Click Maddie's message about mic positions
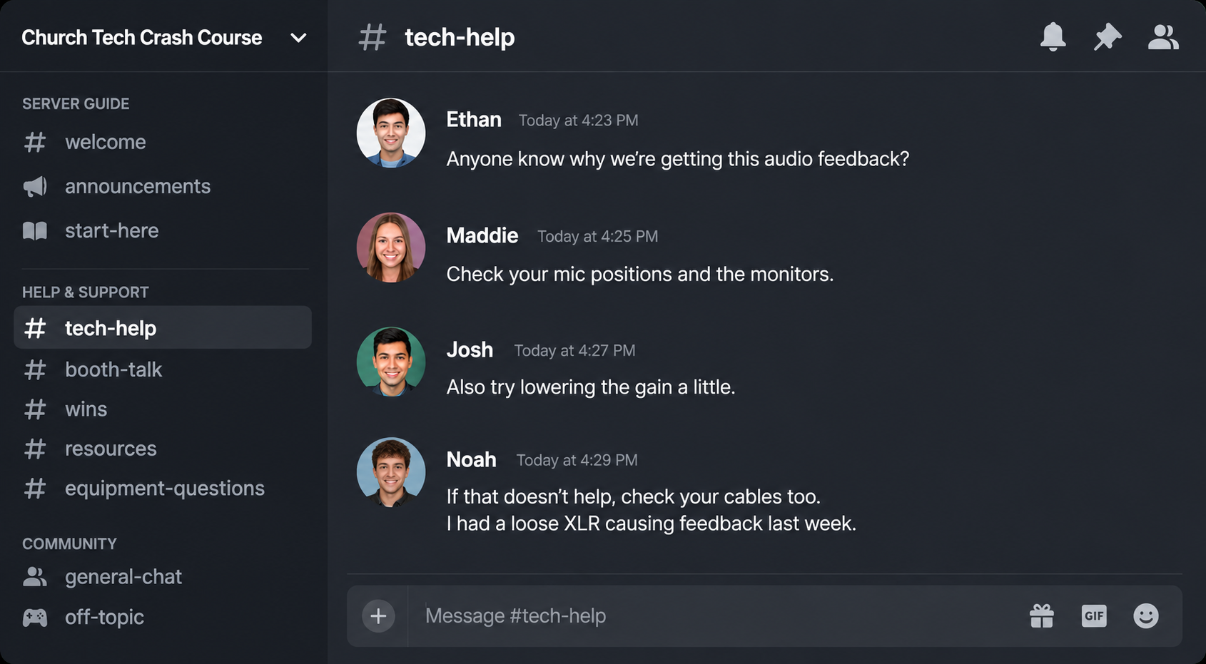The image size is (1206, 664). pyautogui.click(x=640, y=274)
